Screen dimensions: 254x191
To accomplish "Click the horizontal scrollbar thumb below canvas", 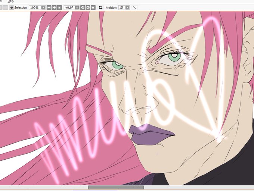I will point(116,187).
